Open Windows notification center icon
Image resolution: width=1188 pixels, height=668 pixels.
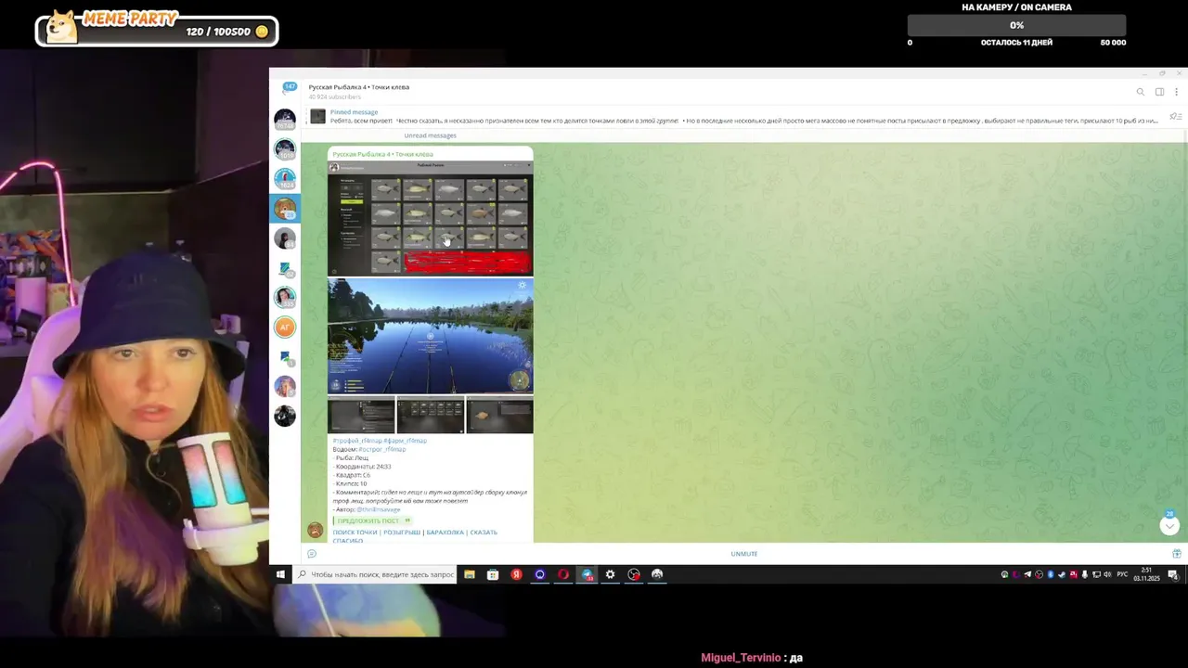click(x=1173, y=574)
